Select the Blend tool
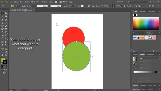This screenshot has width=161, height=91. pyautogui.click(x=6, y=45)
